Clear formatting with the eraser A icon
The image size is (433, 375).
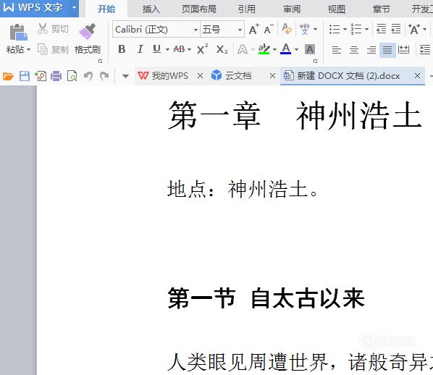(x=287, y=29)
